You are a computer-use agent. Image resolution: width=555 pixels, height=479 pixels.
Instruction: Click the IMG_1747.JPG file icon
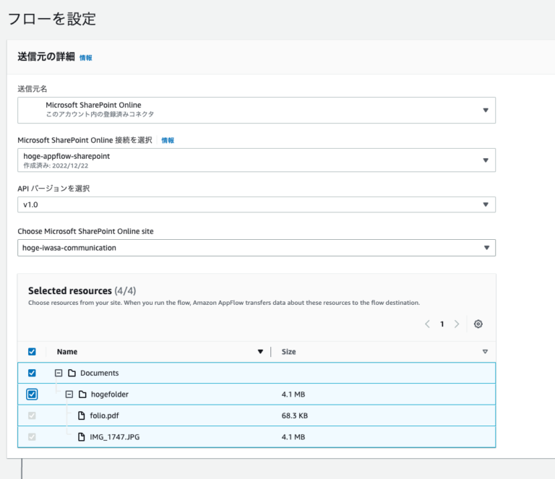coord(82,437)
